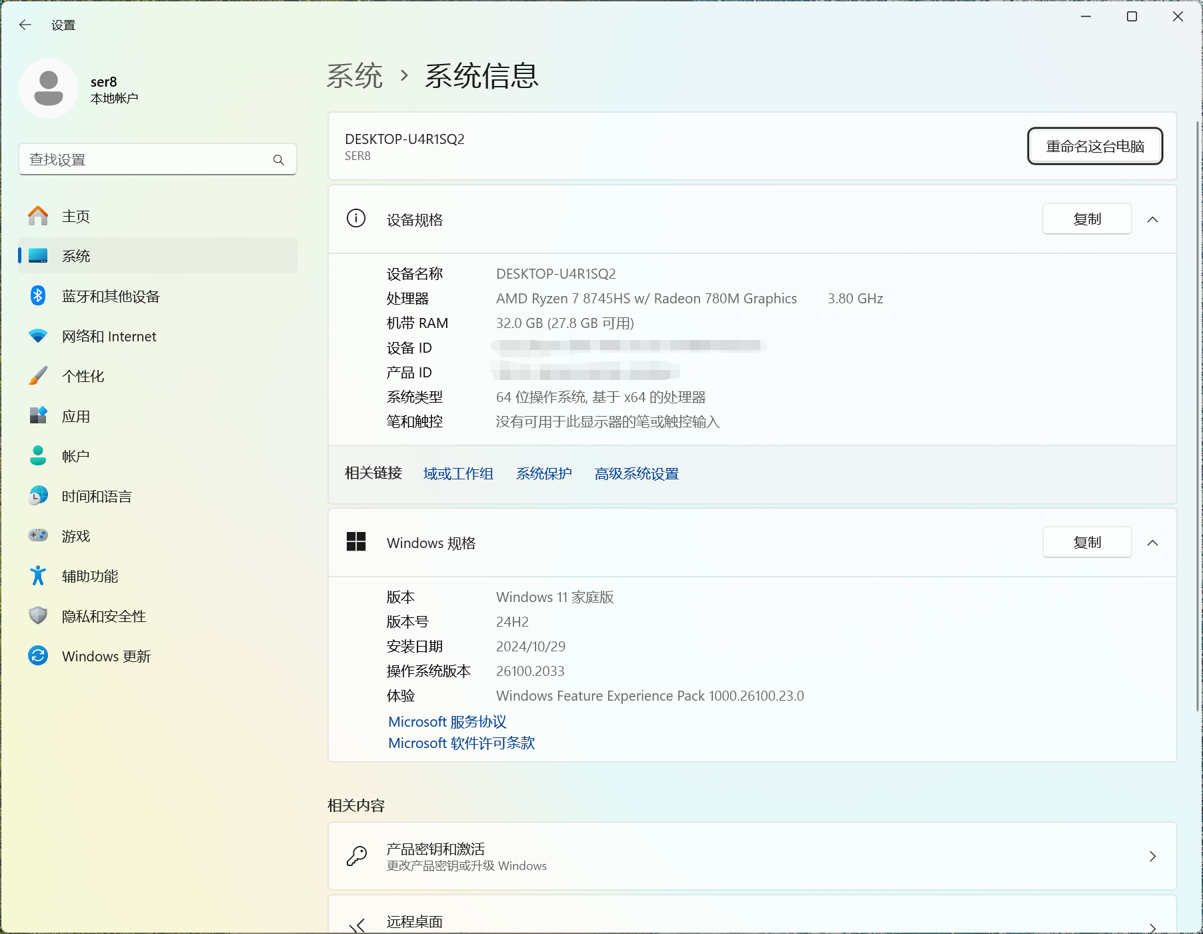This screenshot has width=1203, height=934.
Task: Open Bluetooth and other devices settings
Action: 110,296
